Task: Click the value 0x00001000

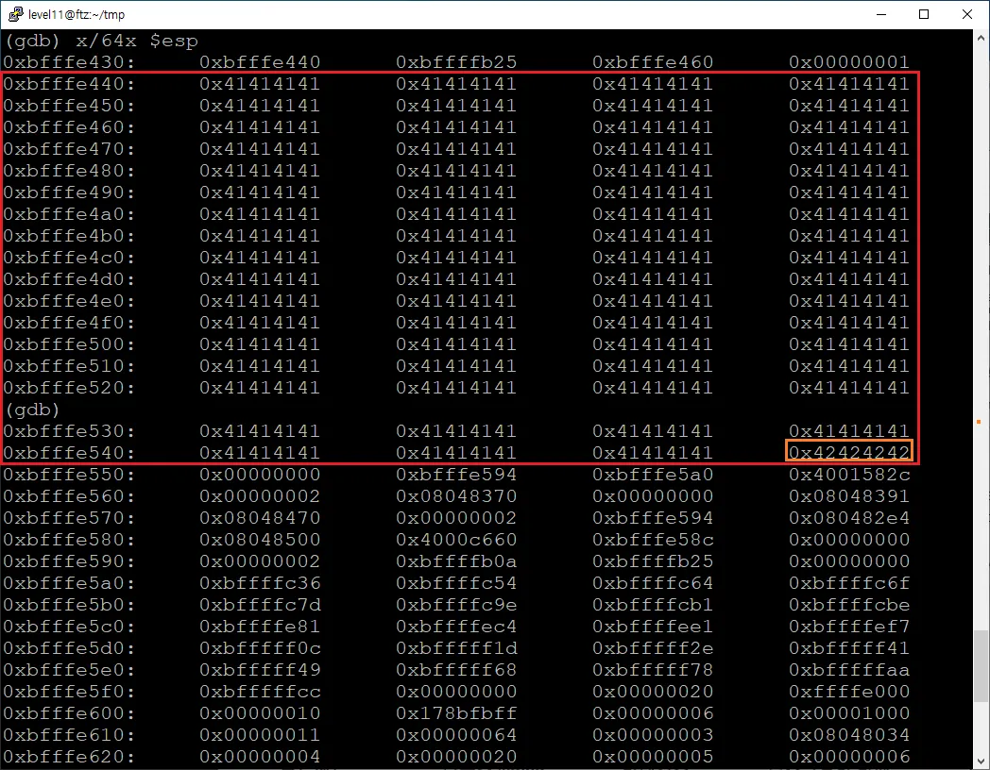Action: tap(849, 713)
